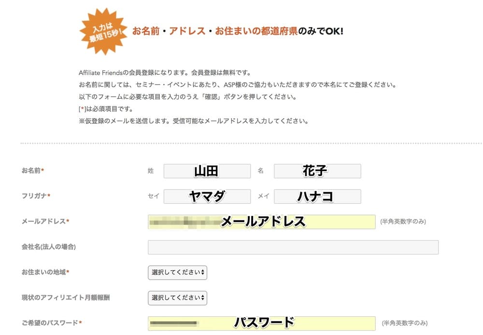Click the 会社名(法人の場合) label
Viewport: 483px width, 335px height.
[x=49, y=247]
